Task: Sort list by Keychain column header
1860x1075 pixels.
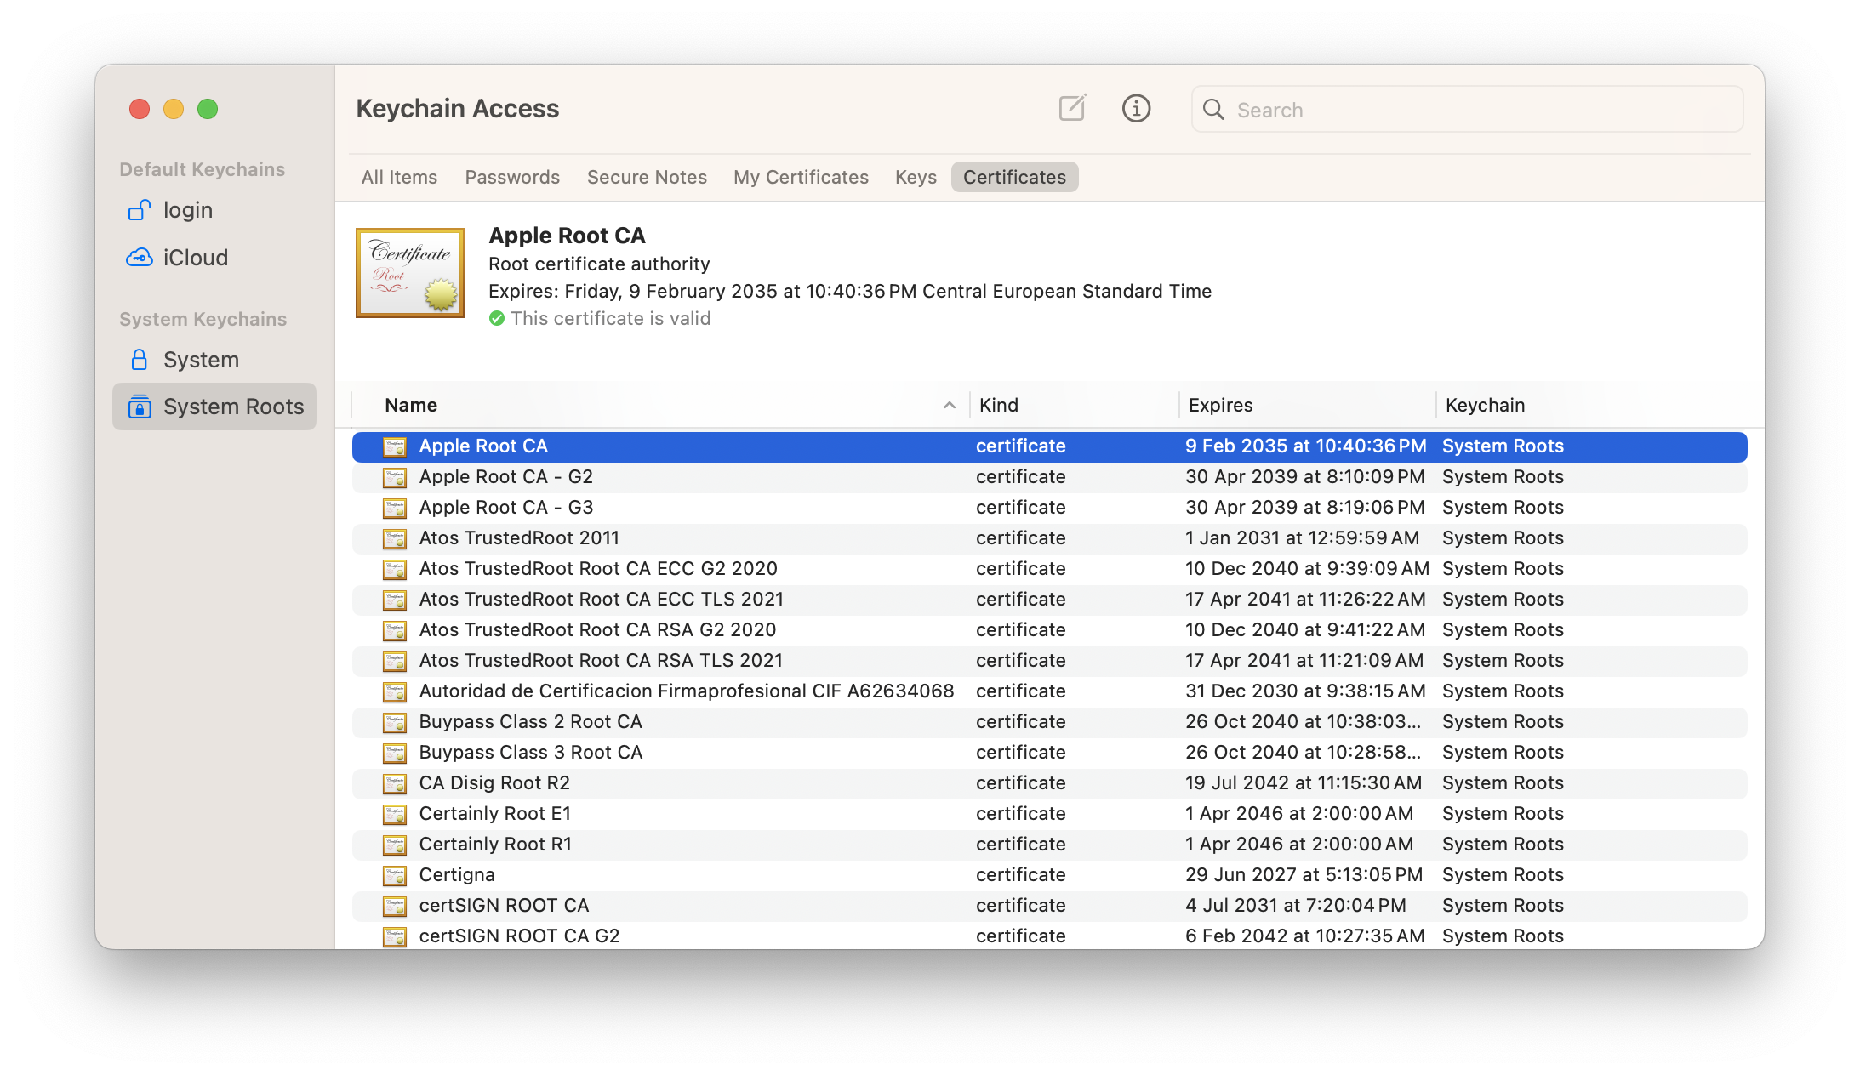Action: tap(1485, 406)
